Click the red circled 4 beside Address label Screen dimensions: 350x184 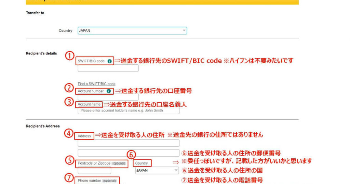[x=69, y=133]
